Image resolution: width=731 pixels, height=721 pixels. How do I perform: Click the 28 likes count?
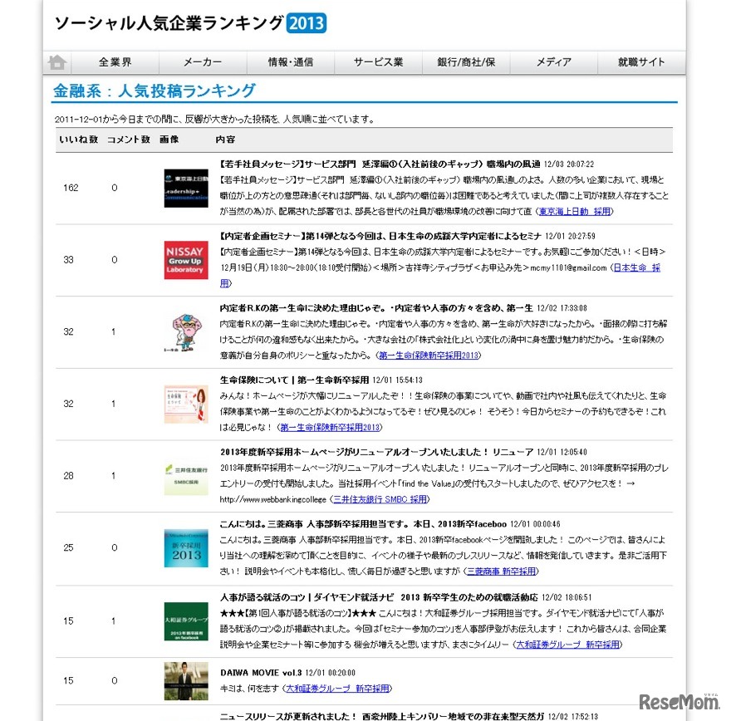pos(68,476)
